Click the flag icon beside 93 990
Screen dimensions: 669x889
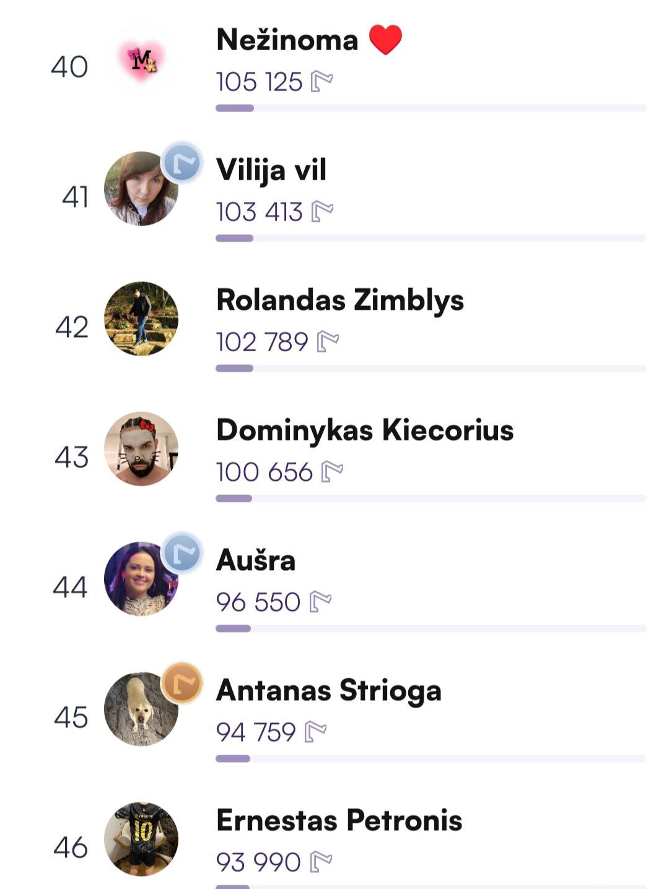pyautogui.click(x=321, y=862)
